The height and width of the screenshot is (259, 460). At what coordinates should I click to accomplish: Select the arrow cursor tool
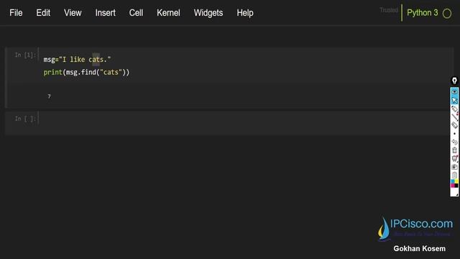tap(454, 101)
